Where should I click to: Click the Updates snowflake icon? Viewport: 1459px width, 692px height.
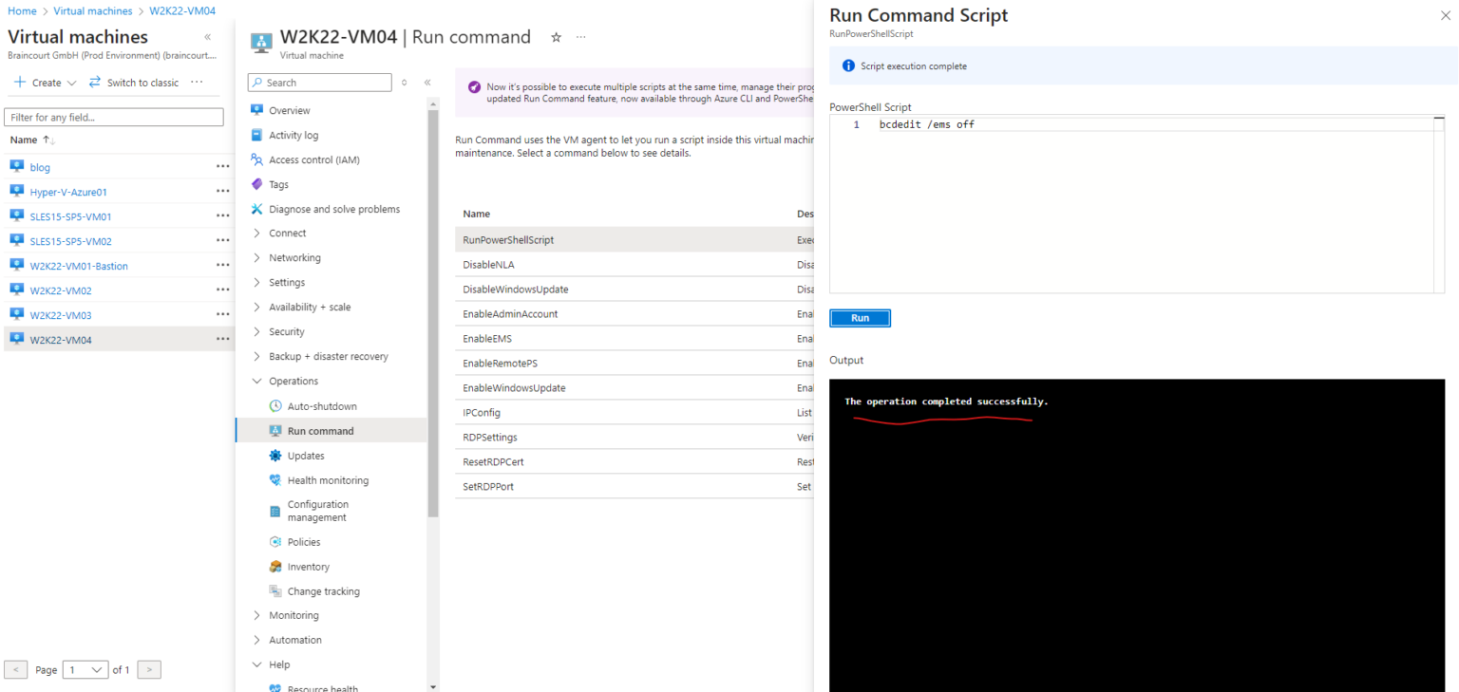(x=274, y=455)
